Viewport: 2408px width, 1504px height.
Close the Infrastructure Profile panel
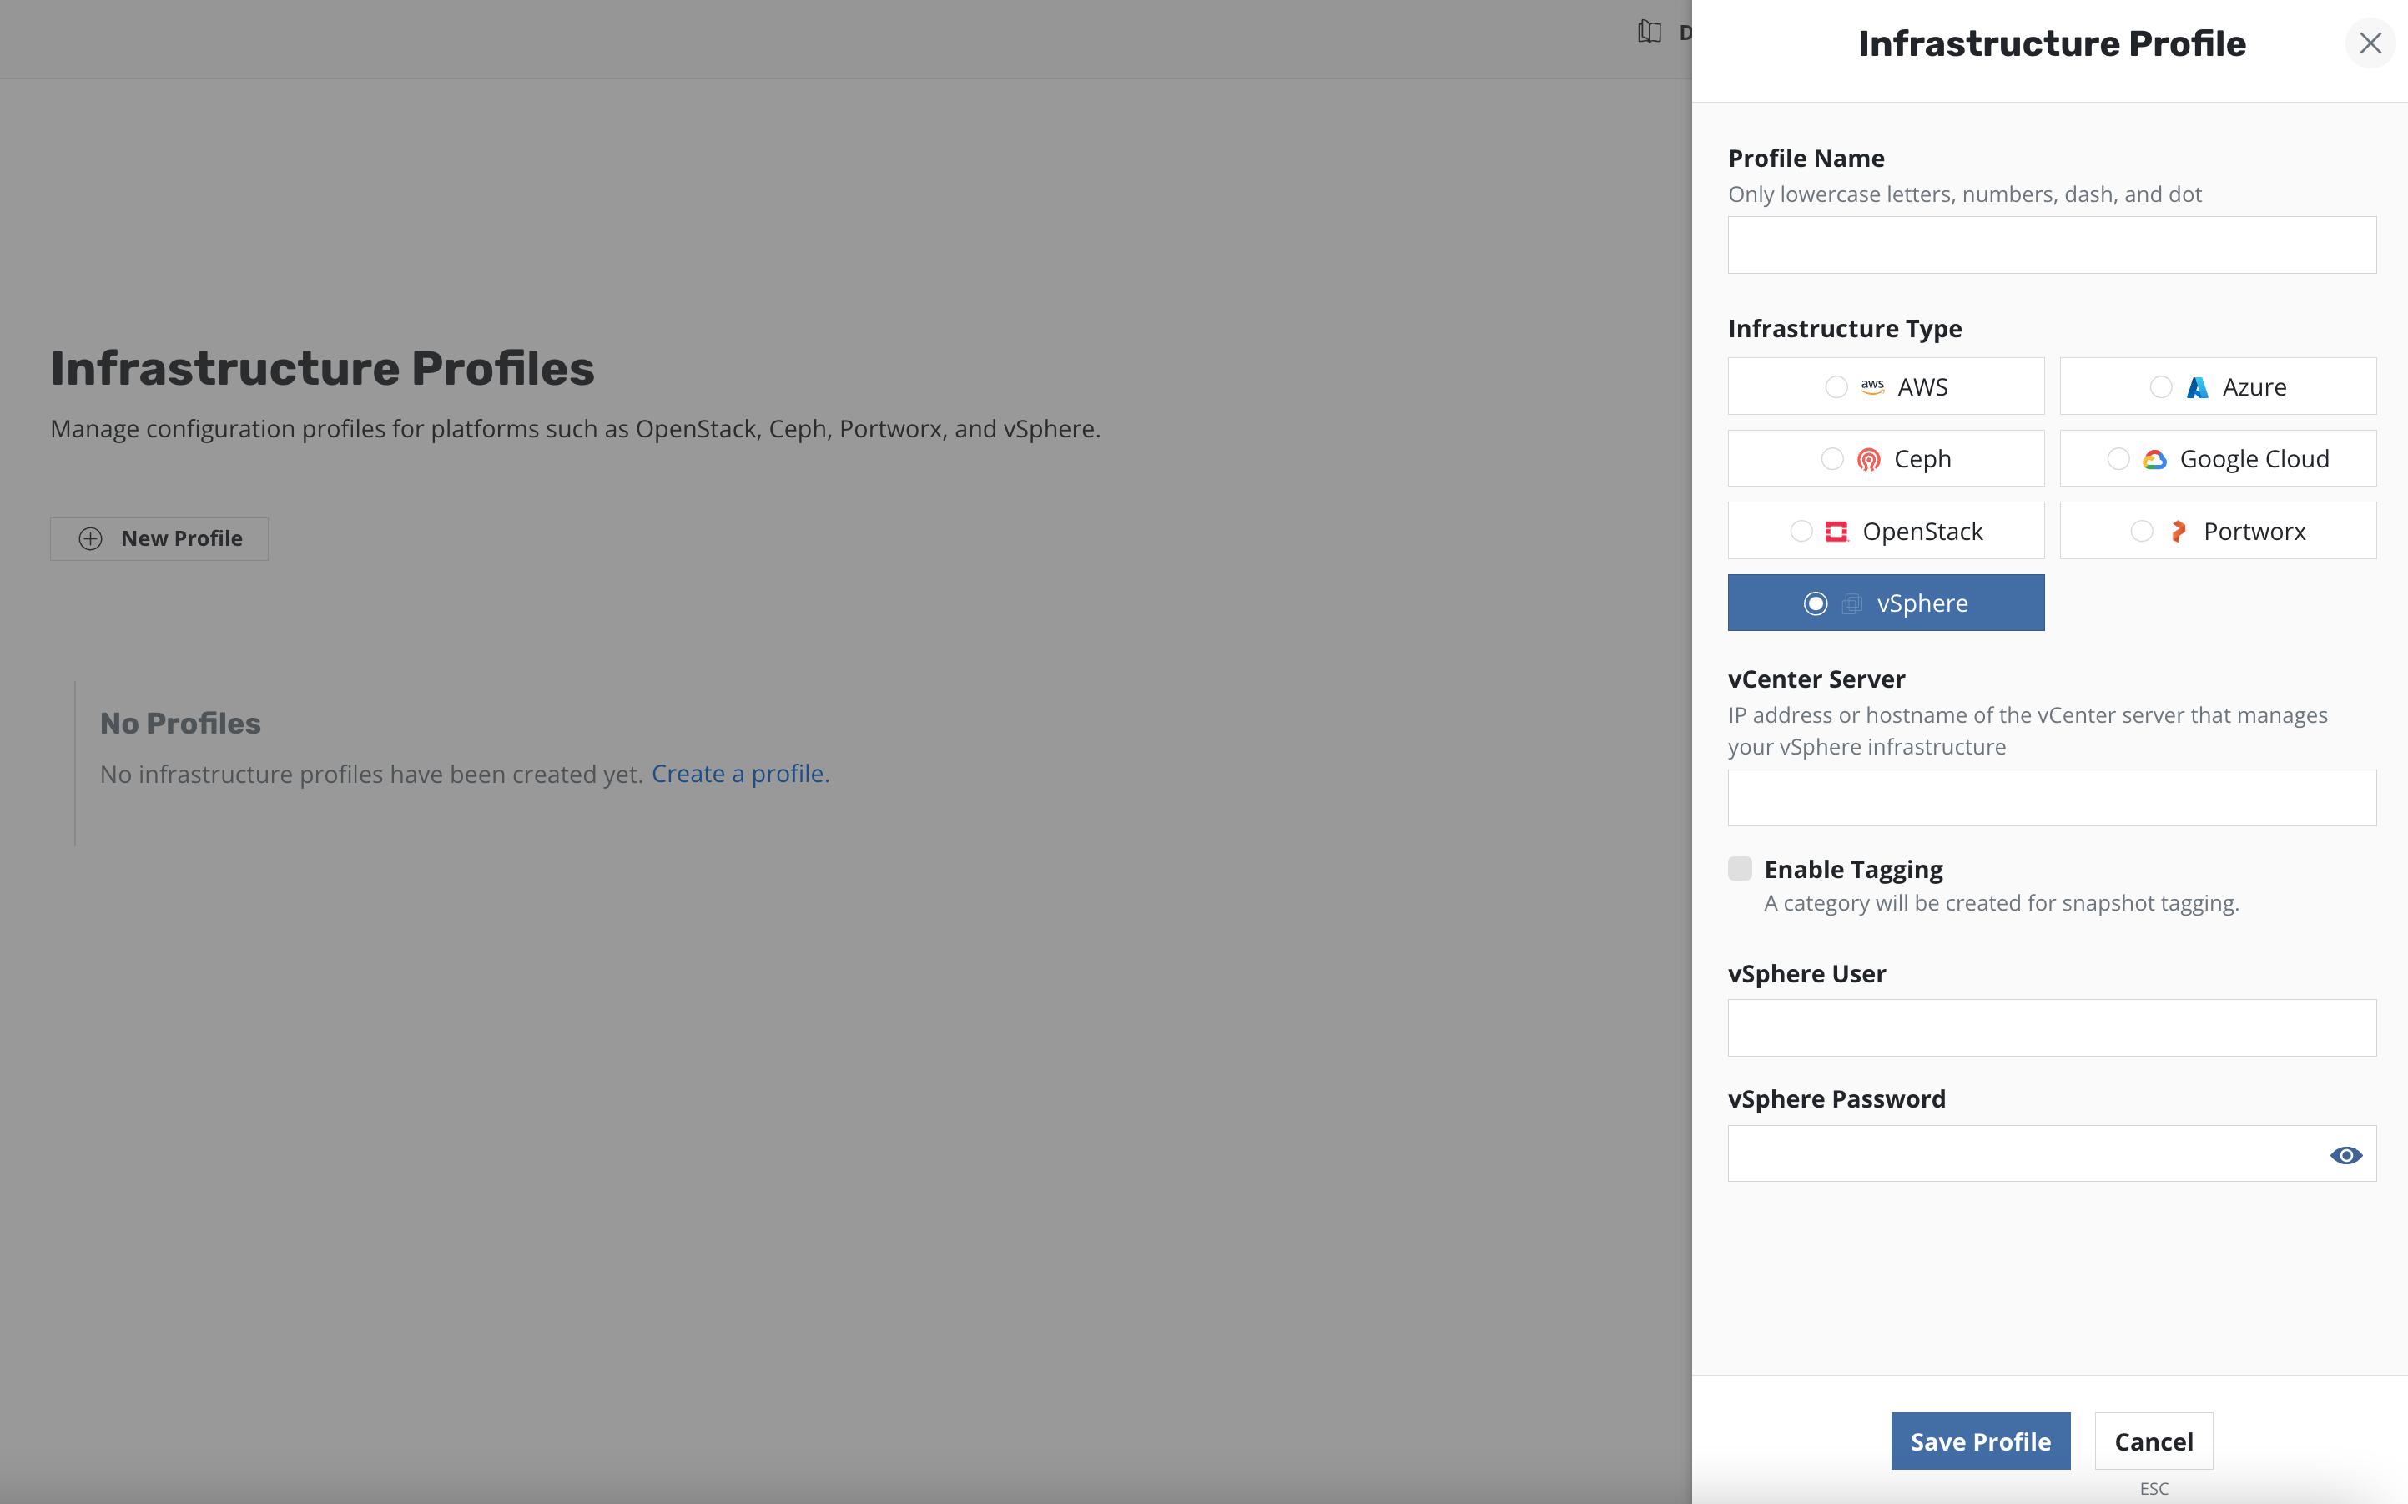pos(2370,43)
